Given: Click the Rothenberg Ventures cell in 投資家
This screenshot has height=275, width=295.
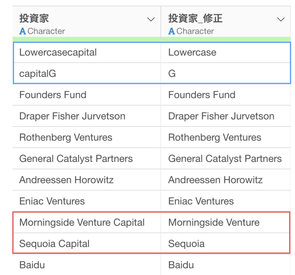Looking at the screenshot, I should 87,137.
